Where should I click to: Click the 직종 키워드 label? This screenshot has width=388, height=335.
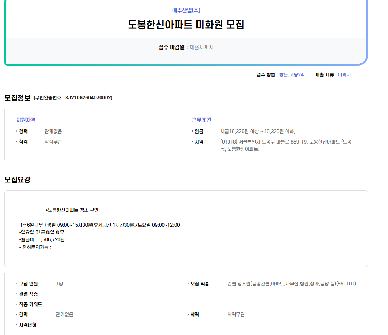click(x=30, y=304)
